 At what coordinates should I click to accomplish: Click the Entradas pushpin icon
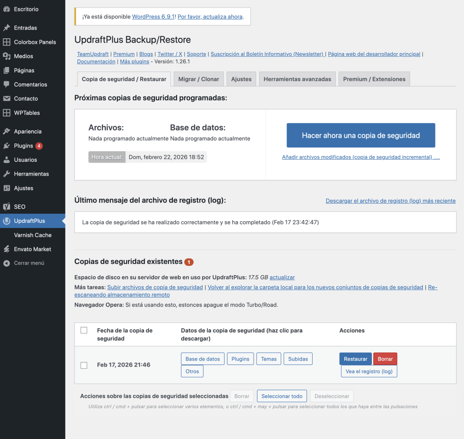6,28
